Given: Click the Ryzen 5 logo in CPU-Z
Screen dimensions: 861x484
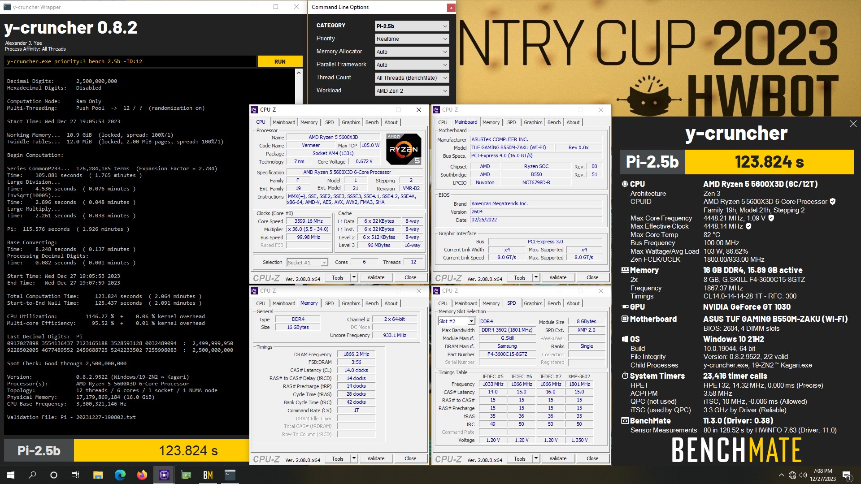Looking at the screenshot, I should [x=404, y=149].
